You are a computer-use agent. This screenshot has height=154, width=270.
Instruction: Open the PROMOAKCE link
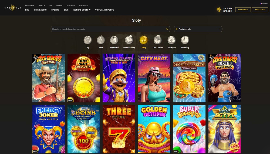(29, 6)
